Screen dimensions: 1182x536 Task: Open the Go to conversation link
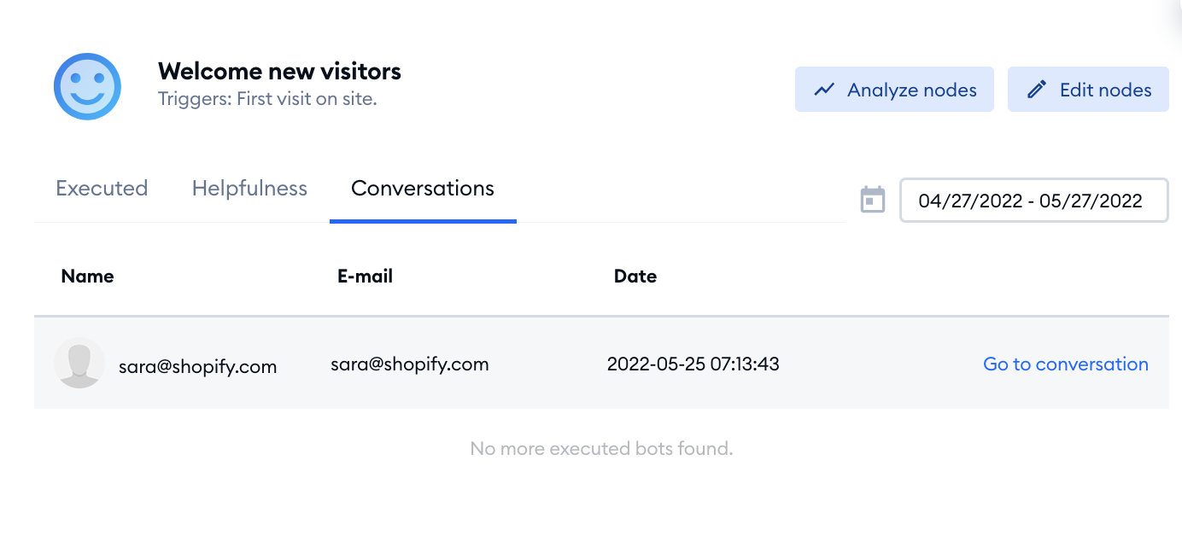(x=1066, y=364)
